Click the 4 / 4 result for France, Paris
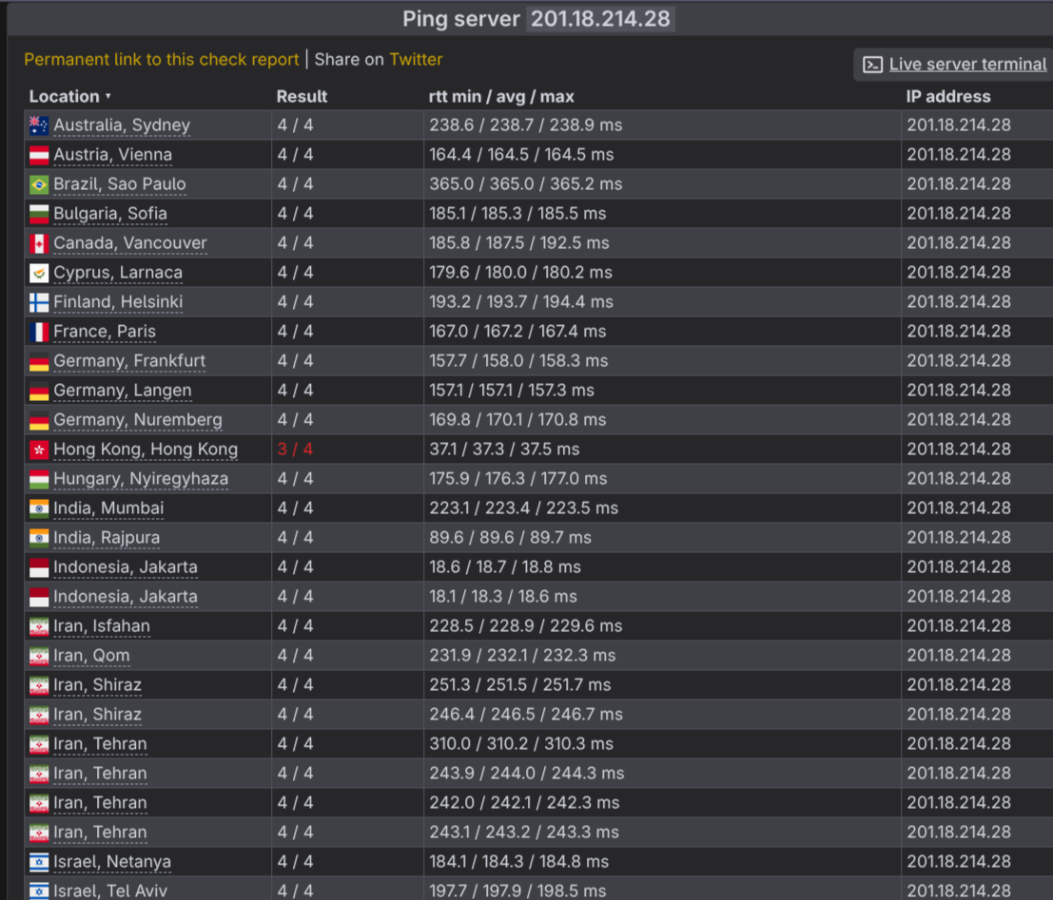Viewport: 1053px width, 900px height. pos(296,332)
